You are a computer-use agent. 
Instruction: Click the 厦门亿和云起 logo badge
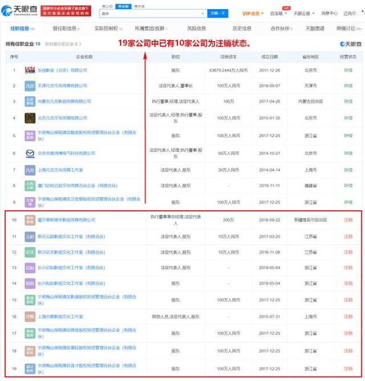point(30,186)
